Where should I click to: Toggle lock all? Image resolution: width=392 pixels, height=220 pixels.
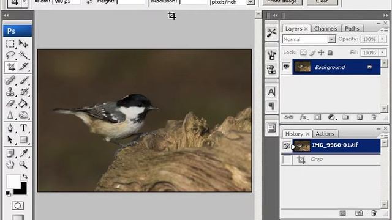(330, 53)
